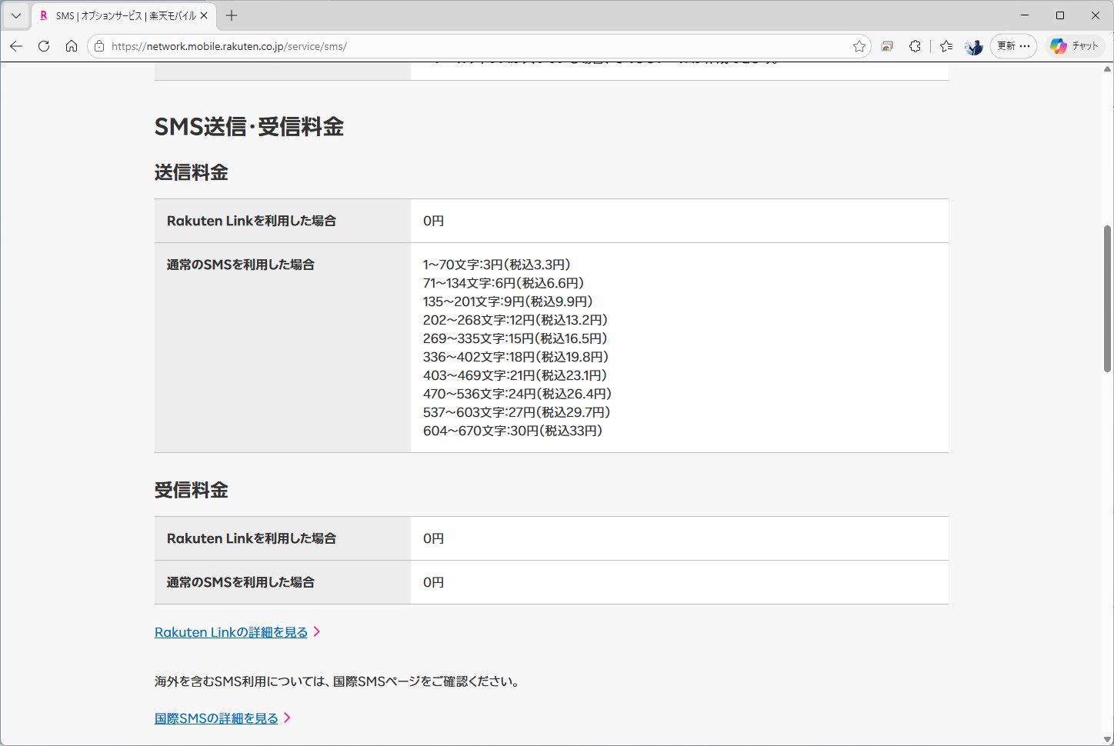Open 国際SMSの詳細を見る link
This screenshot has height=746, width=1114.
pos(216,718)
